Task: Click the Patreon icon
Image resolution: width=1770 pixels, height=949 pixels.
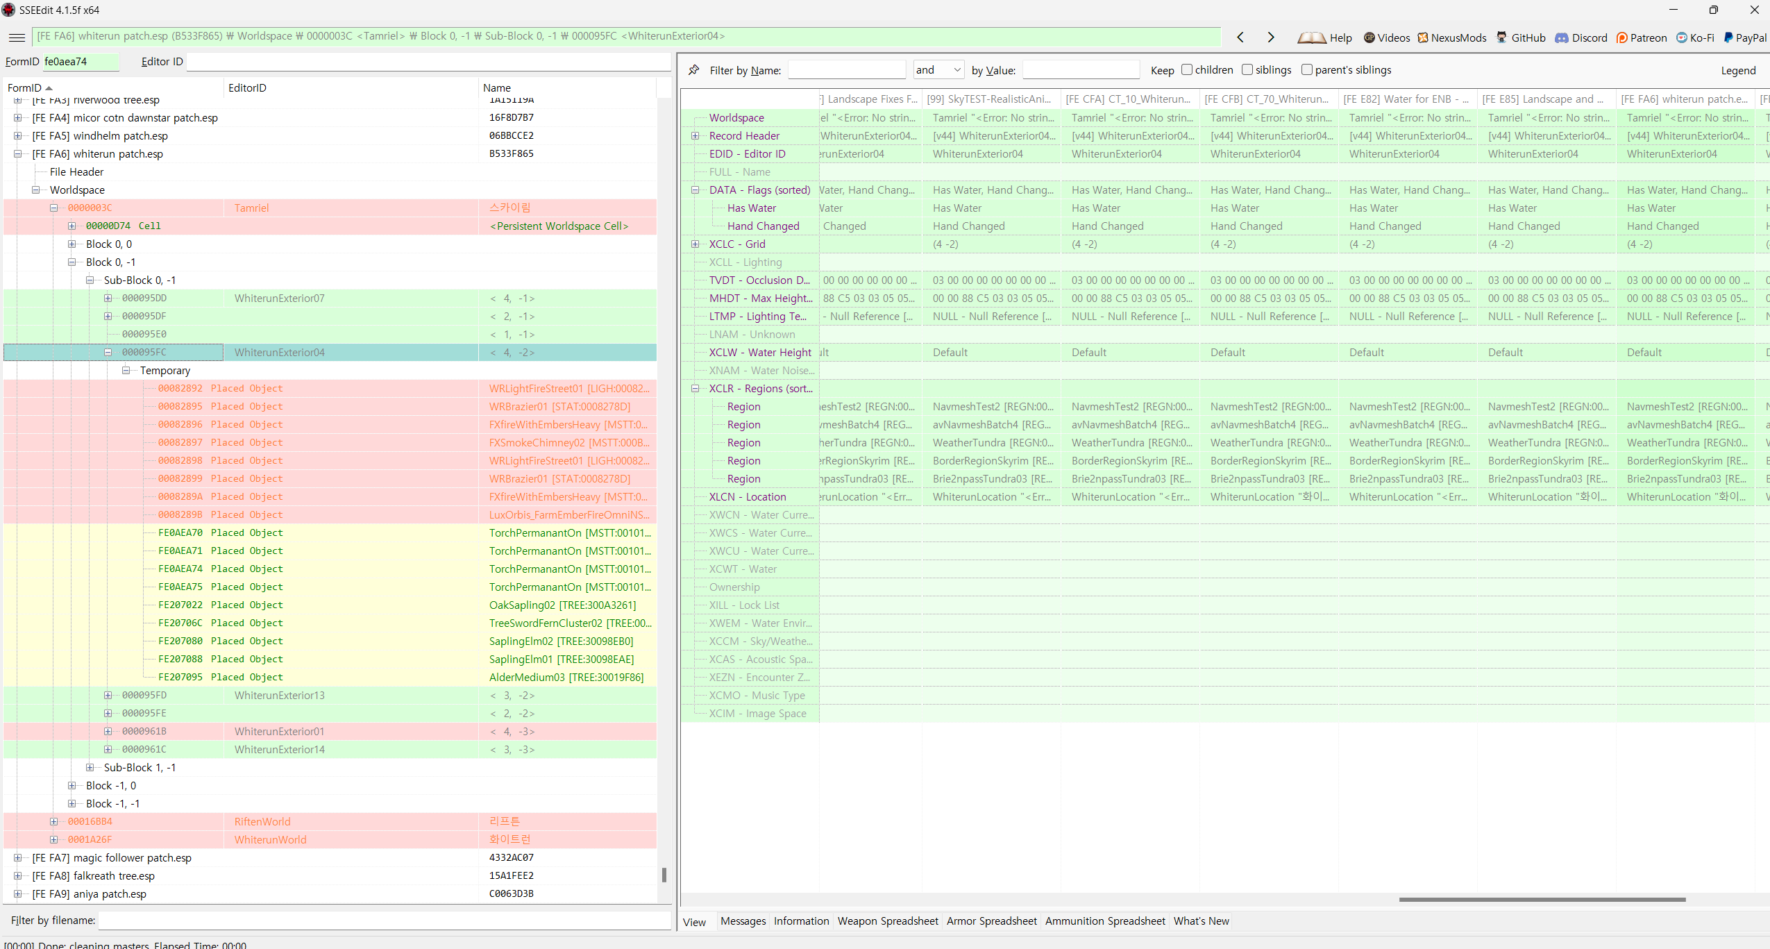Action: 1621,38
